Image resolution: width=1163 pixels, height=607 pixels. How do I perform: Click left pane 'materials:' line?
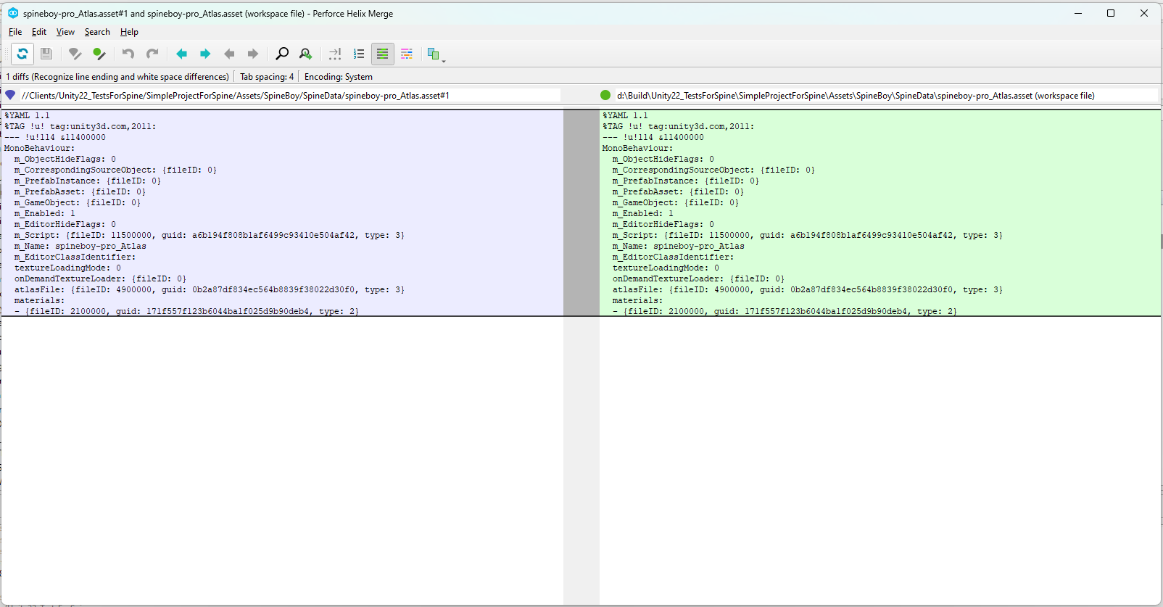click(x=39, y=300)
